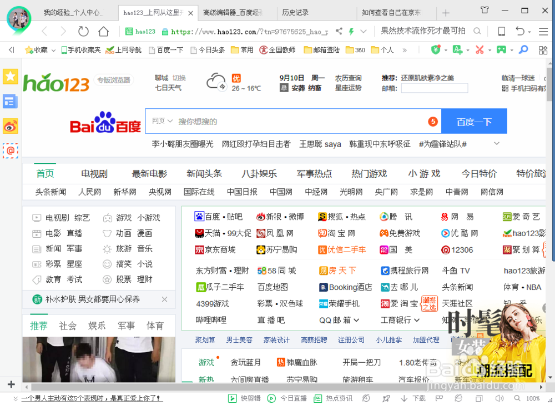Click the 百度一下 search button

click(475, 121)
